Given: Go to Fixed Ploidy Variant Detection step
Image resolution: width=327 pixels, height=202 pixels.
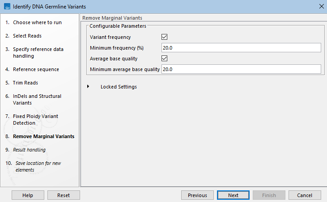Looking at the screenshot, I should click(35, 119).
